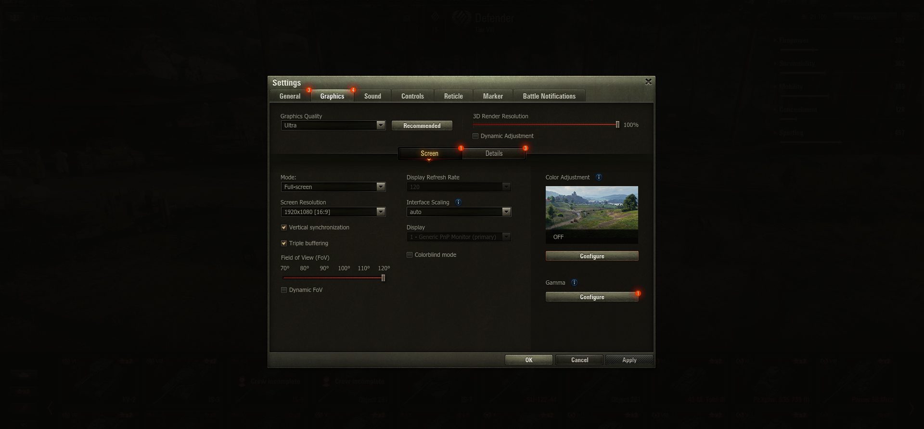
Task: Select the Details sub-tab
Action: point(494,153)
